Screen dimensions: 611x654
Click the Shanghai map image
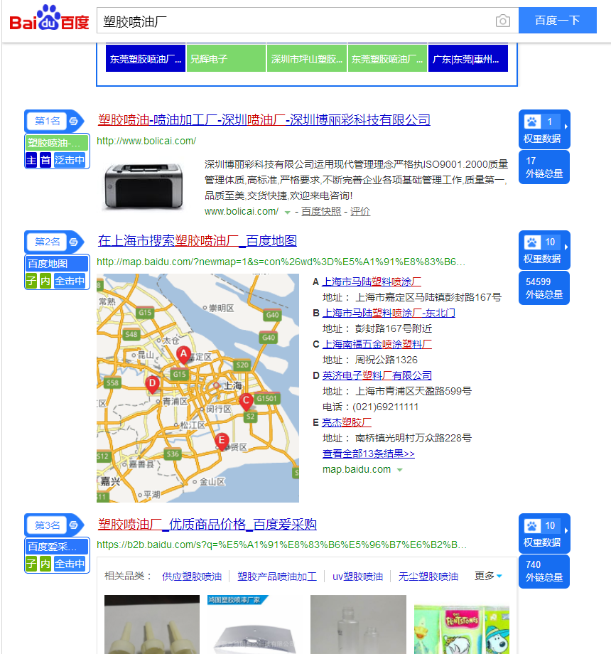(198, 388)
